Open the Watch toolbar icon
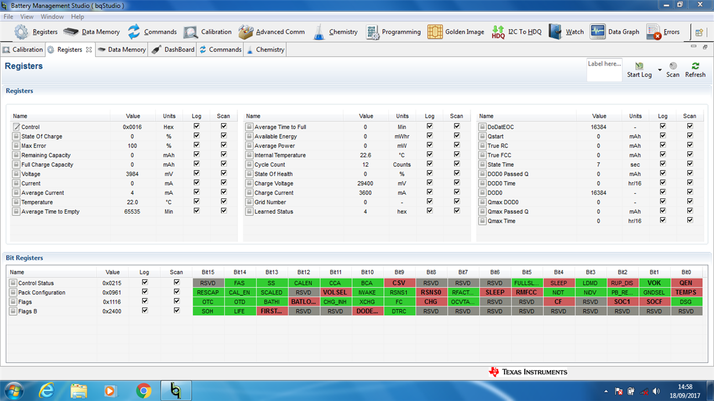 tap(555, 32)
